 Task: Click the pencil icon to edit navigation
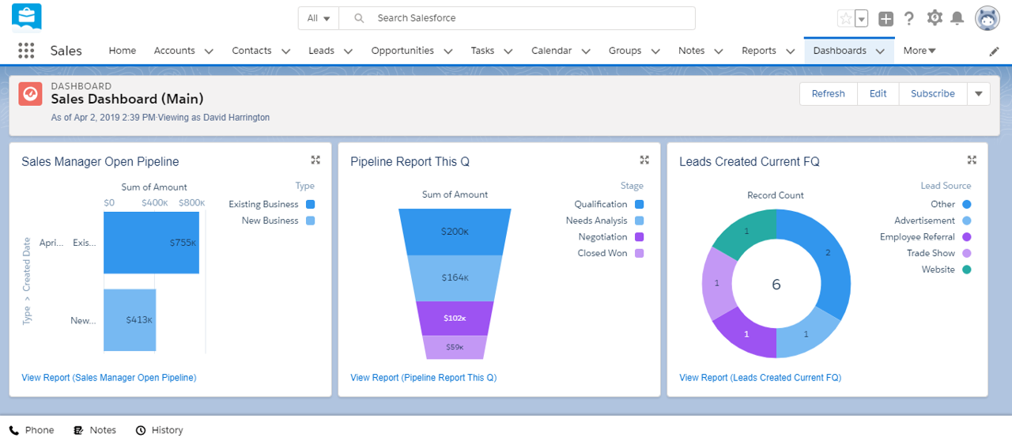995,51
